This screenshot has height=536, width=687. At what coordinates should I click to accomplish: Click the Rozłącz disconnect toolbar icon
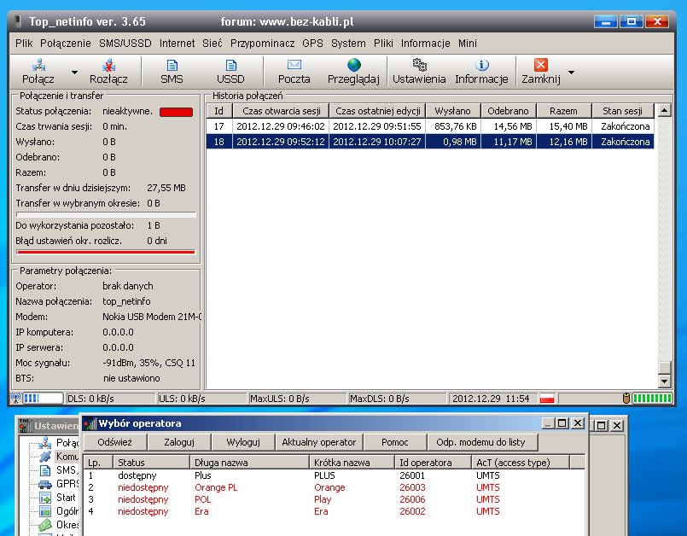[x=108, y=65]
